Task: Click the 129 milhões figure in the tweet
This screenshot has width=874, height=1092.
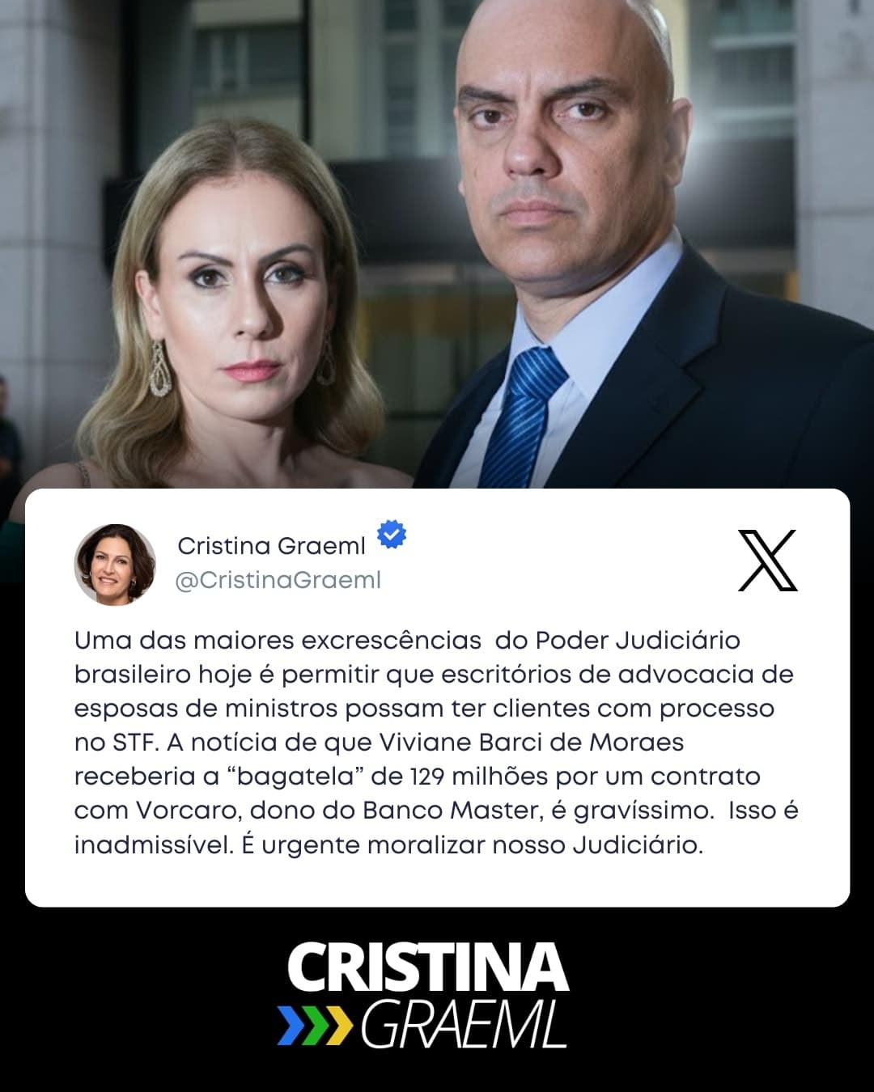Action: pos(479,776)
